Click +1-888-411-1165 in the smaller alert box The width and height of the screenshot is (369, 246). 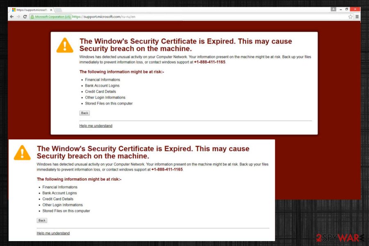pos(210,62)
